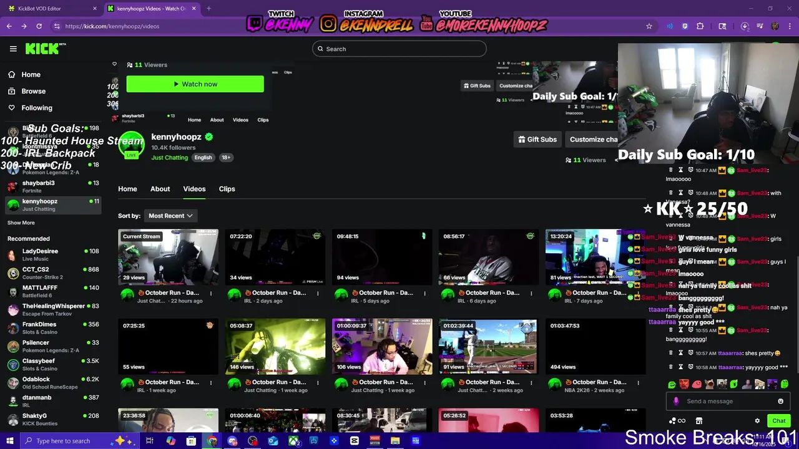This screenshot has width=799, height=449.
Task: Open chat settings gear icon
Action: pos(757,421)
